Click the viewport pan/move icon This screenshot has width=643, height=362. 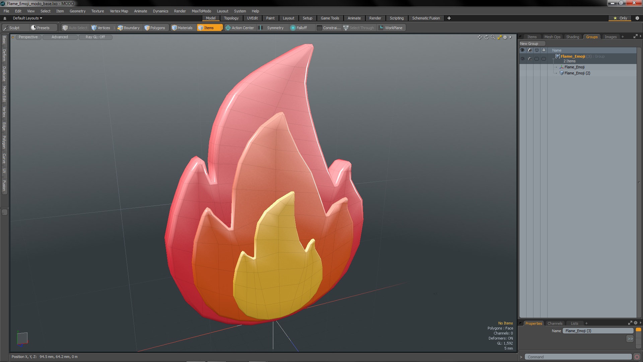480,37
